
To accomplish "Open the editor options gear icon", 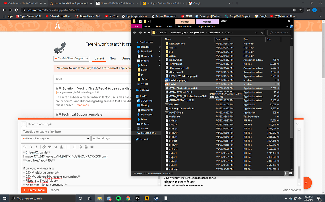I will pos(92,147).
